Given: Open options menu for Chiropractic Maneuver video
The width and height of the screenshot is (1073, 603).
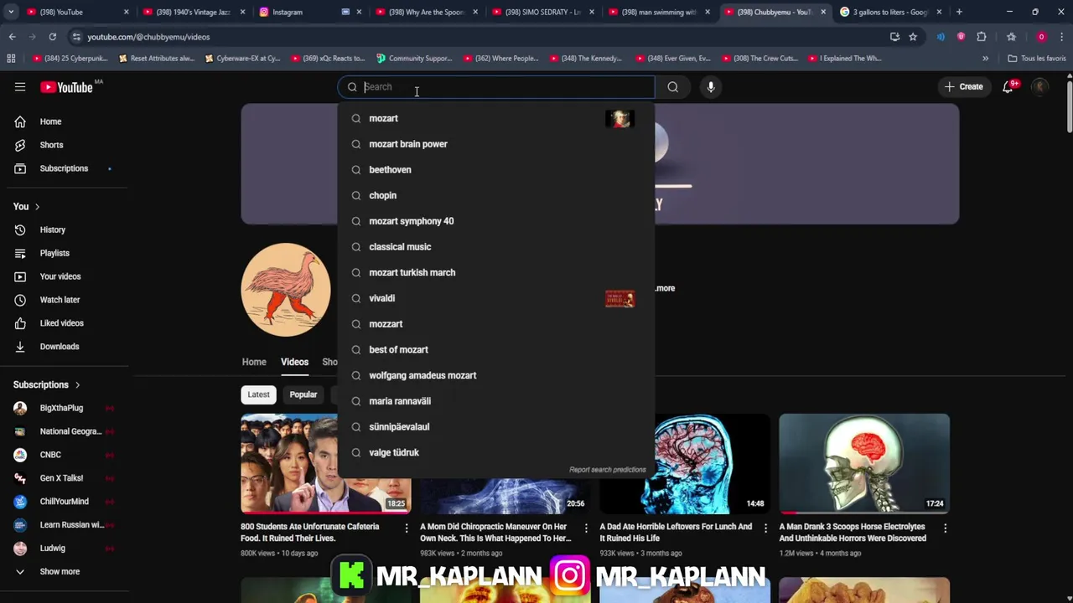Looking at the screenshot, I should (586, 528).
